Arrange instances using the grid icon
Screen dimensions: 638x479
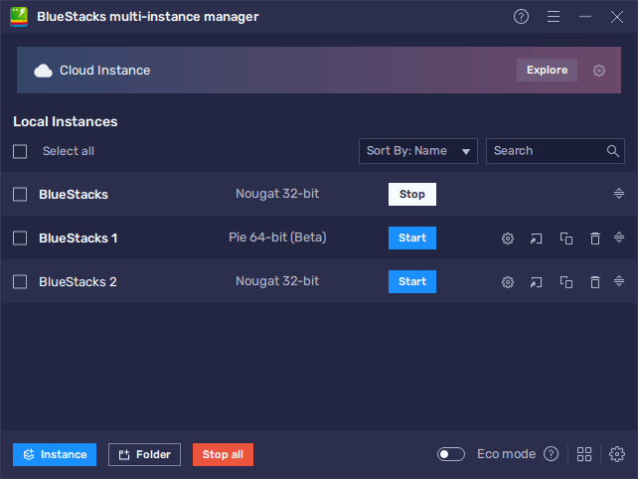pyautogui.click(x=584, y=454)
